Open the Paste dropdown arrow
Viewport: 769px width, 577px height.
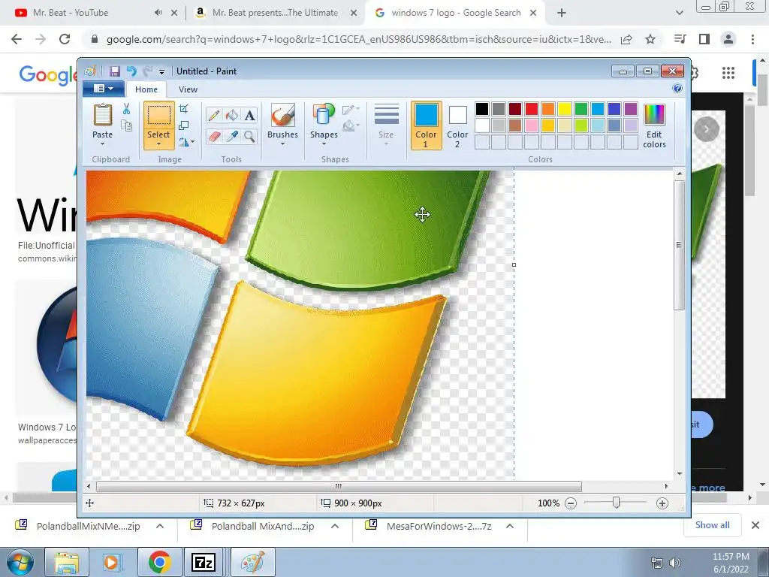pyautogui.click(x=102, y=143)
